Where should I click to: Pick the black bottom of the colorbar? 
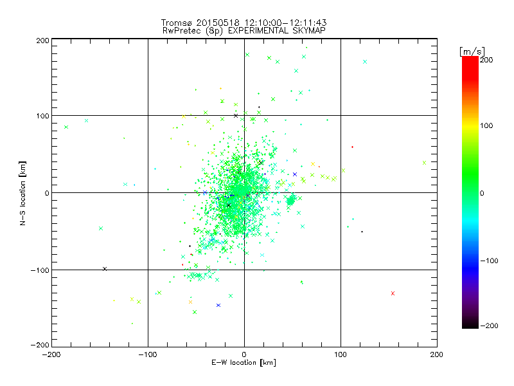tap(470, 324)
